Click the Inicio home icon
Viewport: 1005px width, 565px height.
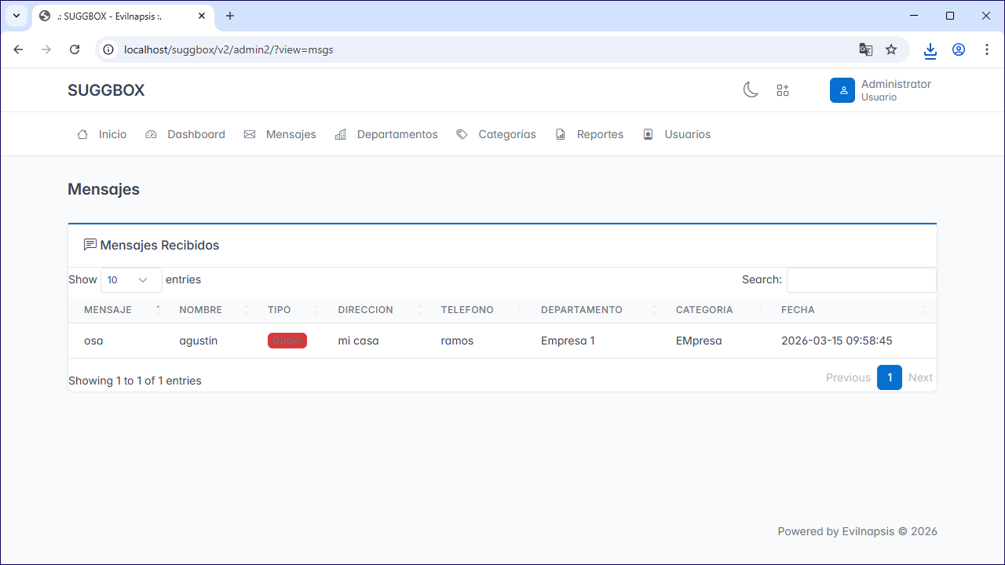pos(82,134)
